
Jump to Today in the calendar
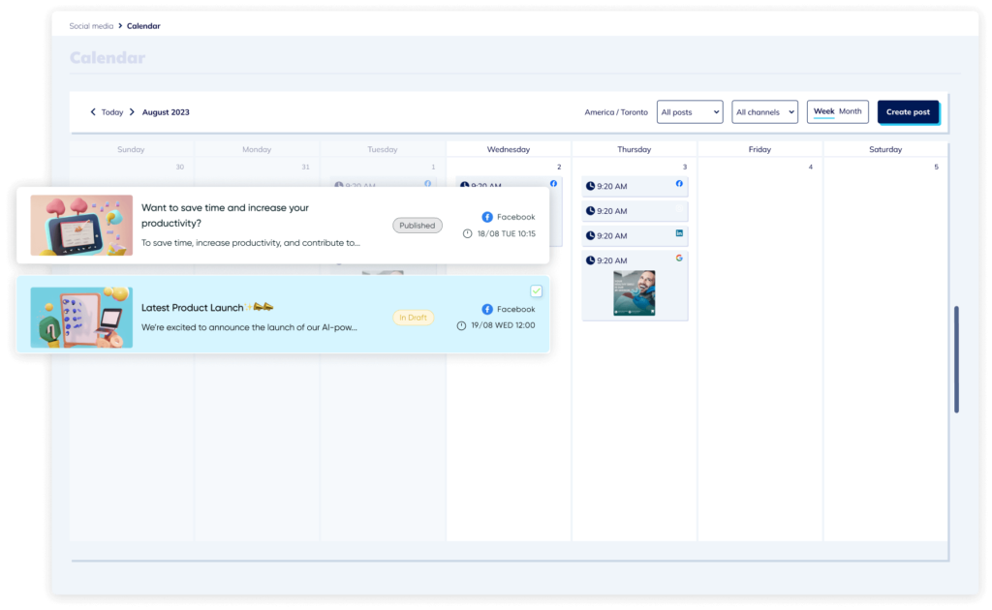[x=112, y=112]
